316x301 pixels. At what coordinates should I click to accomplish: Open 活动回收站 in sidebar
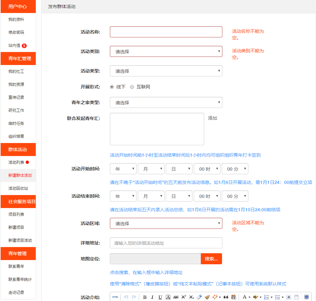[18, 189]
